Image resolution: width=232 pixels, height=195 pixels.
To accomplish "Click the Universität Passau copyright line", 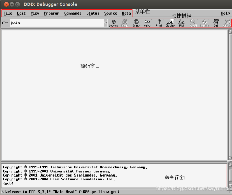I will 57,171.
